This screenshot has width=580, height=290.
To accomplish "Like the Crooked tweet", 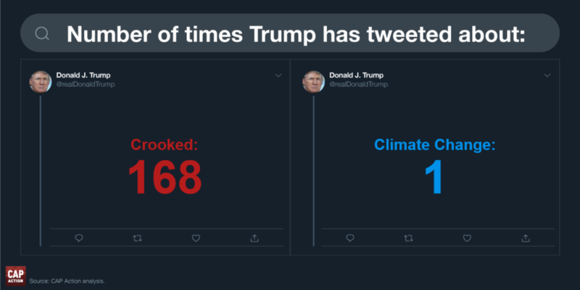I will coord(196,239).
